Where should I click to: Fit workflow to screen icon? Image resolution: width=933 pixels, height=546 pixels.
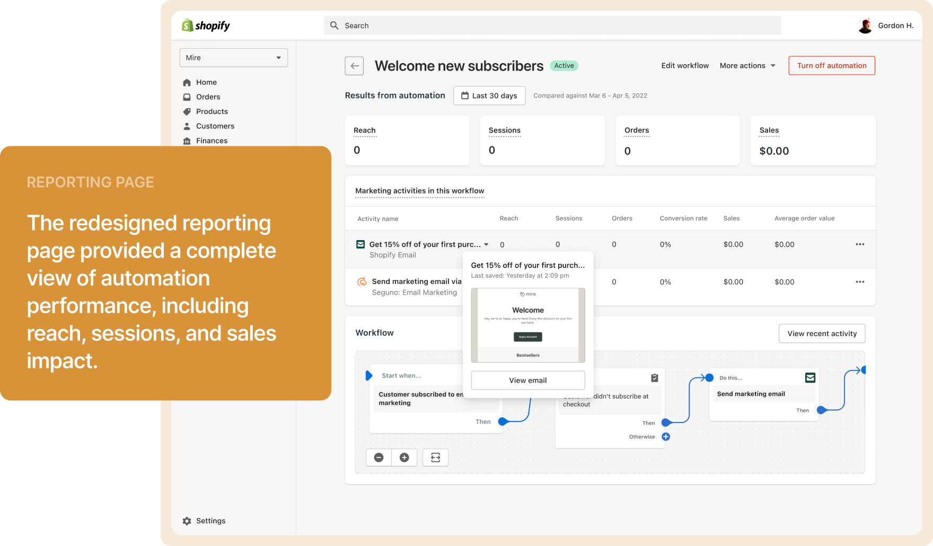pyautogui.click(x=435, y=457)
